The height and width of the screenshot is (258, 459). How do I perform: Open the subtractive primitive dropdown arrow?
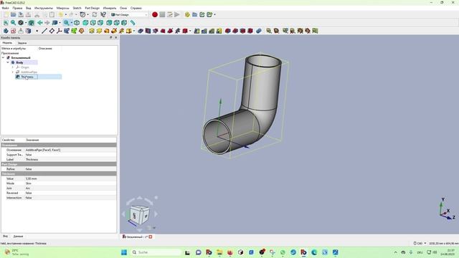[190, 31]
